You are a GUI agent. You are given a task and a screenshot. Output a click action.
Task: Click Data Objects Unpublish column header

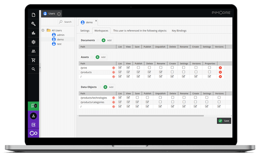click(x=160, y=94)
